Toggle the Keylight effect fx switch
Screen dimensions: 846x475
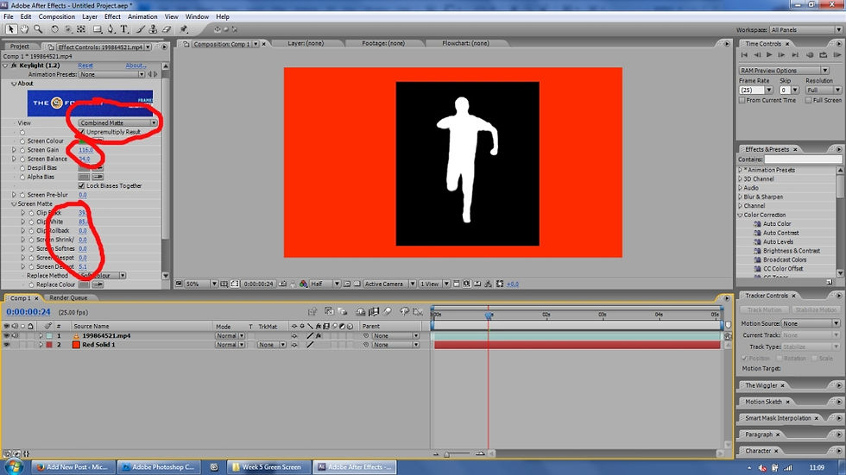(x=14, y=66)
